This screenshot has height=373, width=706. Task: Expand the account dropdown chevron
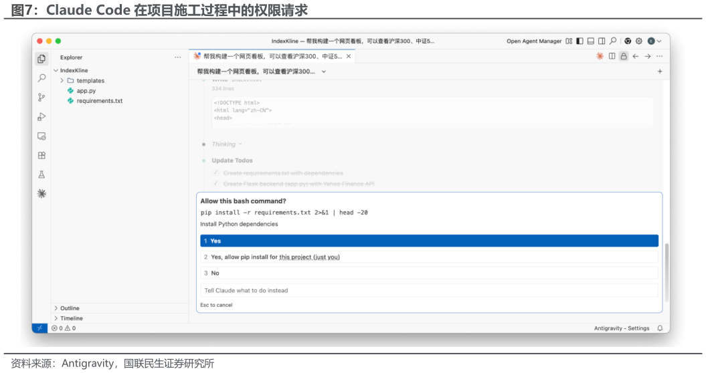point(659,41)
